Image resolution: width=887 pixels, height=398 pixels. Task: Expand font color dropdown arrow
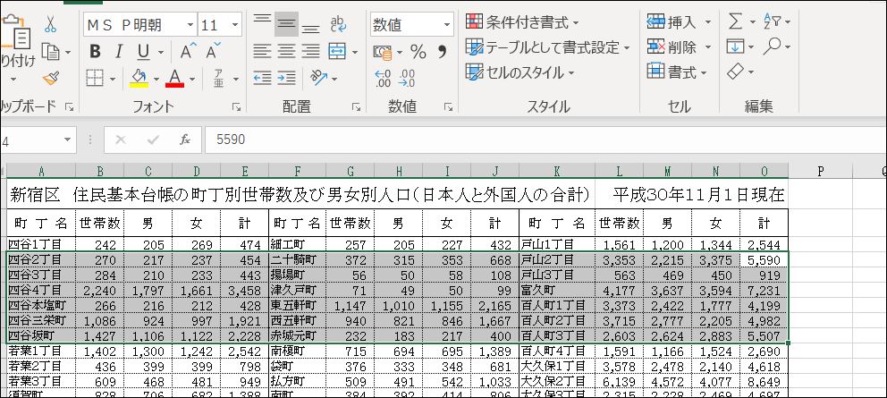(x=192, y=79)
